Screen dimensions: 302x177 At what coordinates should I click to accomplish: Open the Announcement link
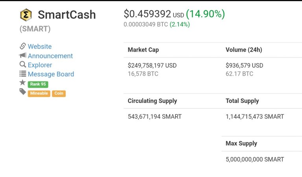[x=50, y=56]
